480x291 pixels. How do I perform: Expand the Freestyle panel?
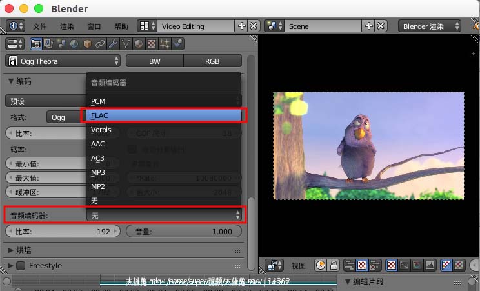coord(11,266)
